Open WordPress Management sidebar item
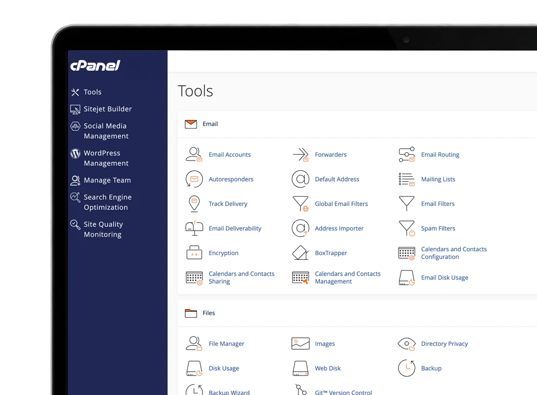Viewport: 537px width, 395px height. (x=99, y=158)
